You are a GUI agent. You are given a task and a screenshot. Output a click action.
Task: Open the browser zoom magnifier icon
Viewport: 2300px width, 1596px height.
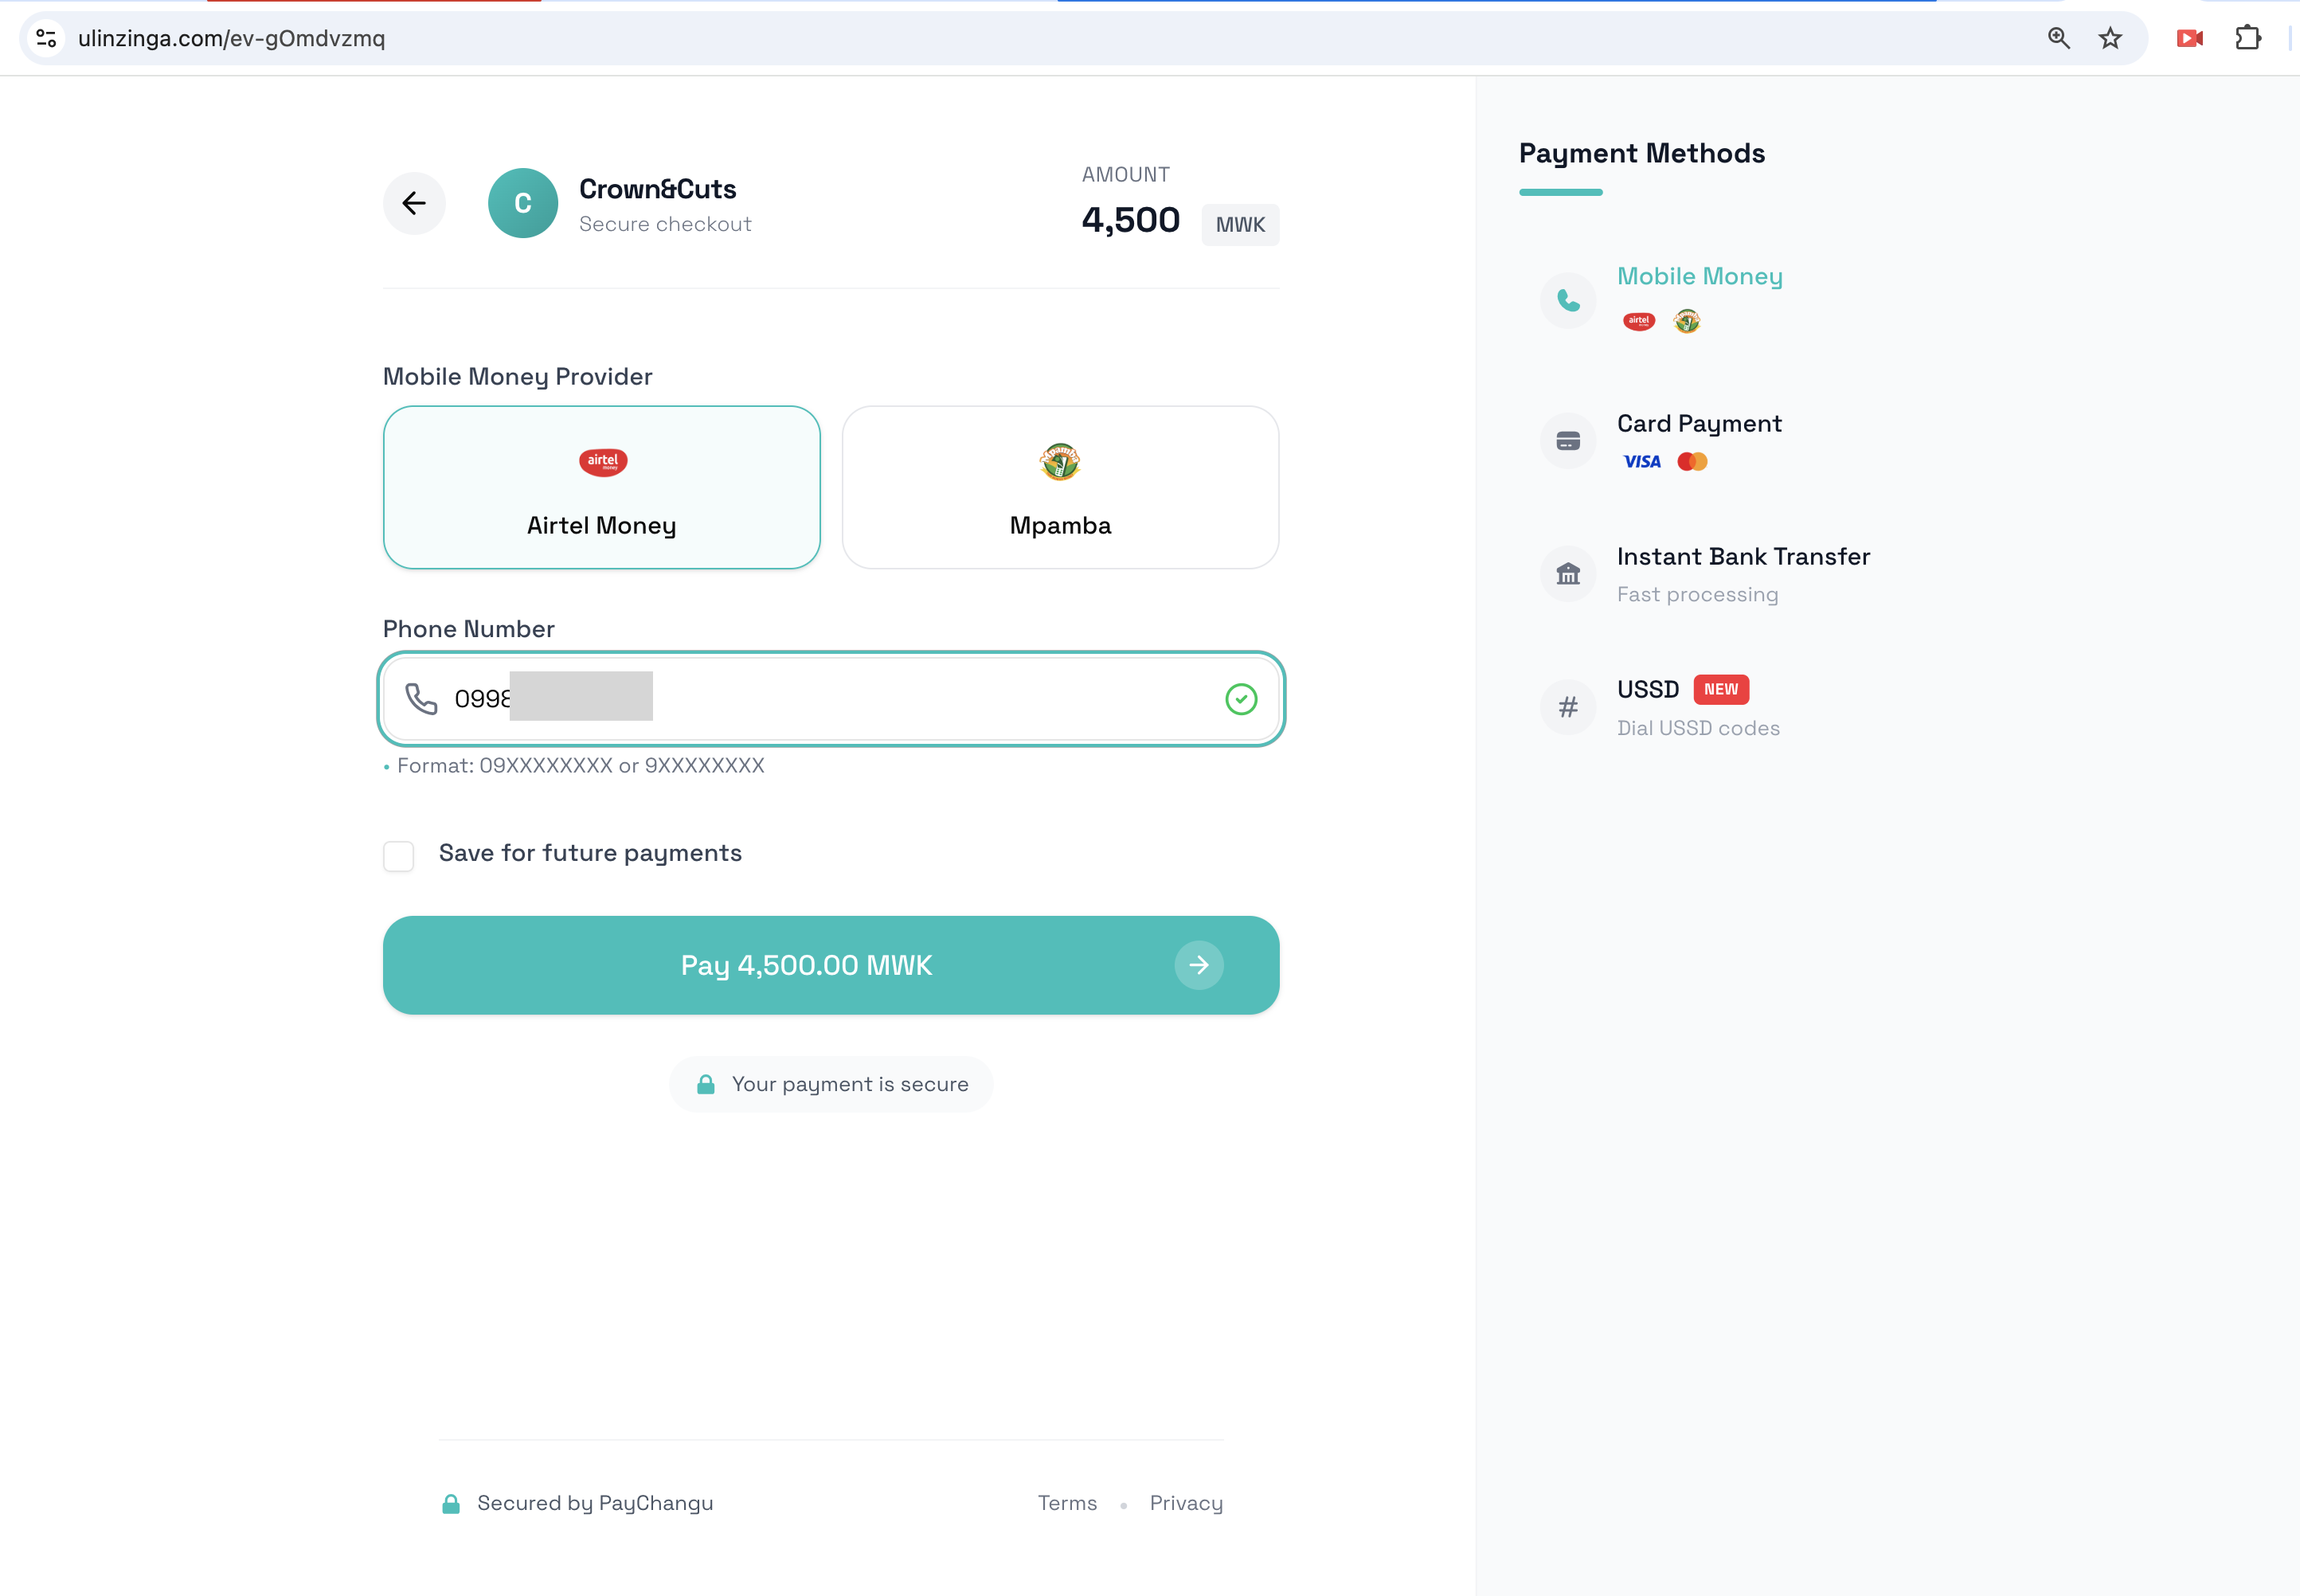[x=2058, y=38]
